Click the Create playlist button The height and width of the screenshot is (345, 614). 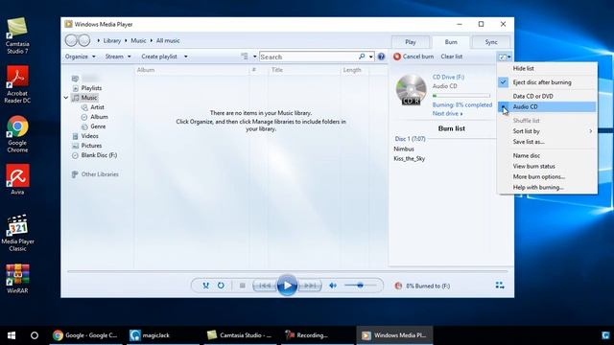tap(159, 57)
